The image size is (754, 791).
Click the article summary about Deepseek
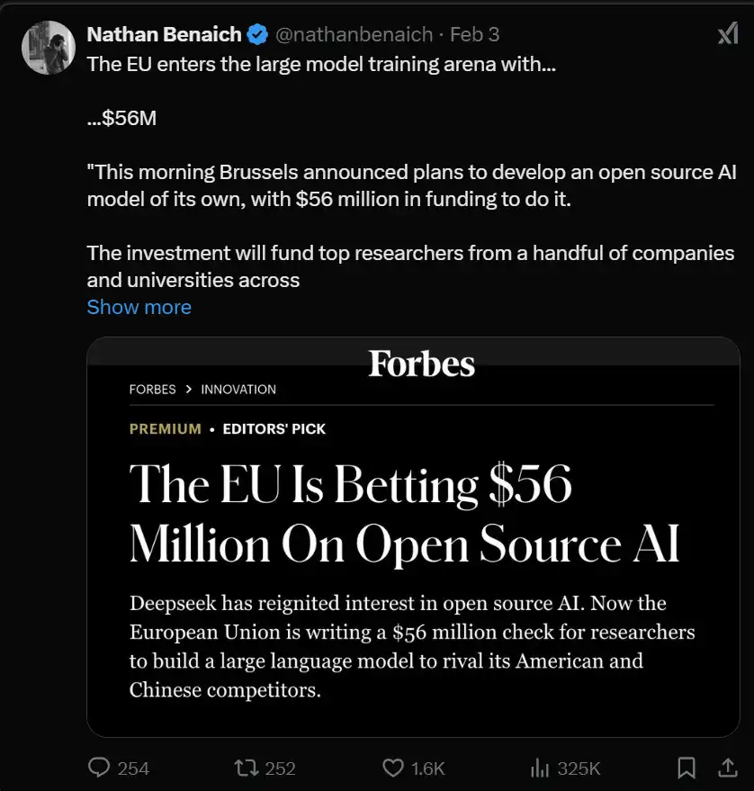coord(412,646)
